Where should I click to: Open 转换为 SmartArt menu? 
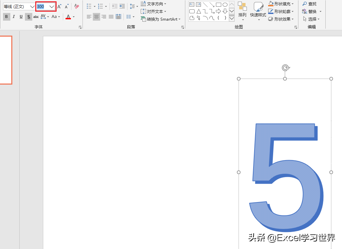tap(161, 19)
